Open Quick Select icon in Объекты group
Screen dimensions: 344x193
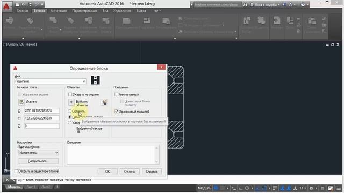104,102
